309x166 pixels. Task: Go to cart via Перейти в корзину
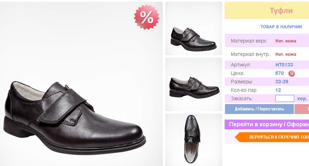[x=267, y=124]
